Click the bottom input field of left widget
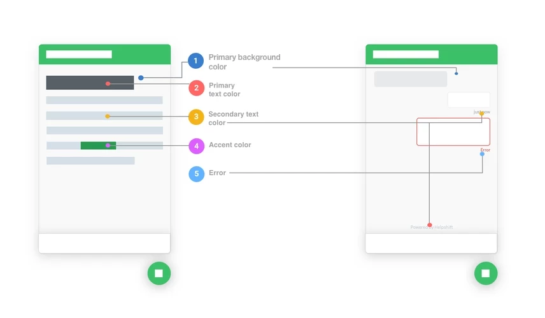Viewport: 545px width, 318px height. click(104, 243)
